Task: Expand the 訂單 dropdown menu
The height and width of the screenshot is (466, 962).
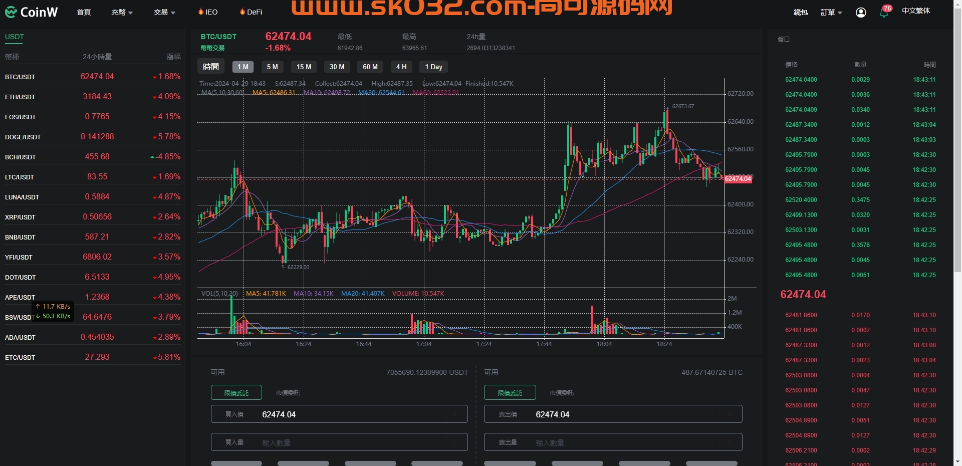Action: coord(831,12)
